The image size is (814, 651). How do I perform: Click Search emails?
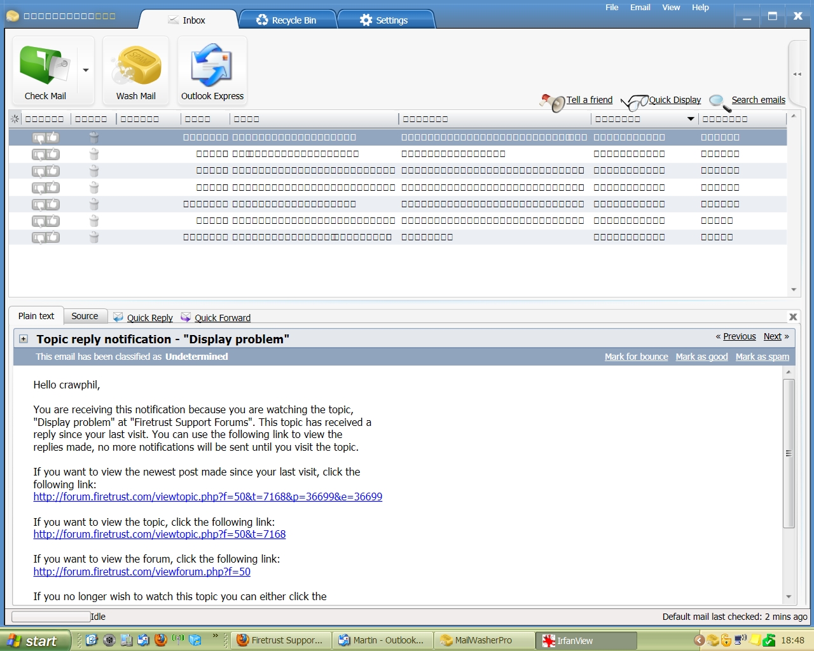758,100
